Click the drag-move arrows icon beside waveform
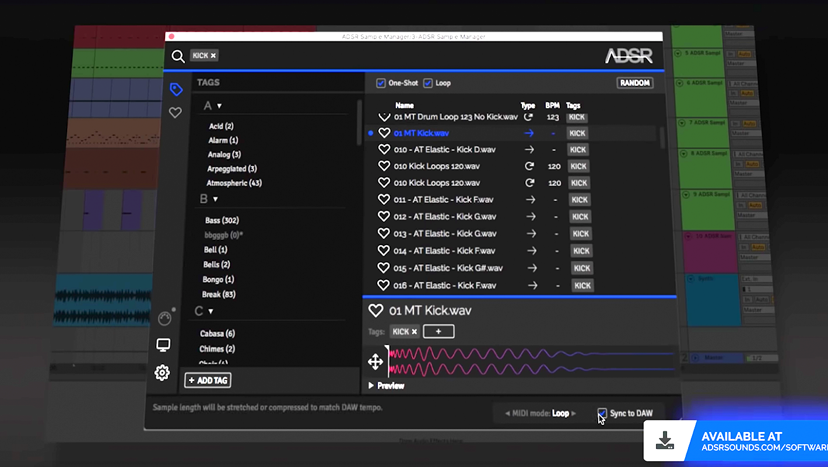Screen dimensions: 828x467 click(376, 362)
